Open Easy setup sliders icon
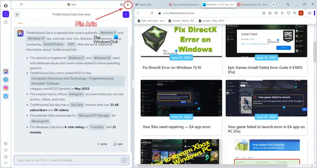Viewport: 317px width, 168px height. (295, 13)
